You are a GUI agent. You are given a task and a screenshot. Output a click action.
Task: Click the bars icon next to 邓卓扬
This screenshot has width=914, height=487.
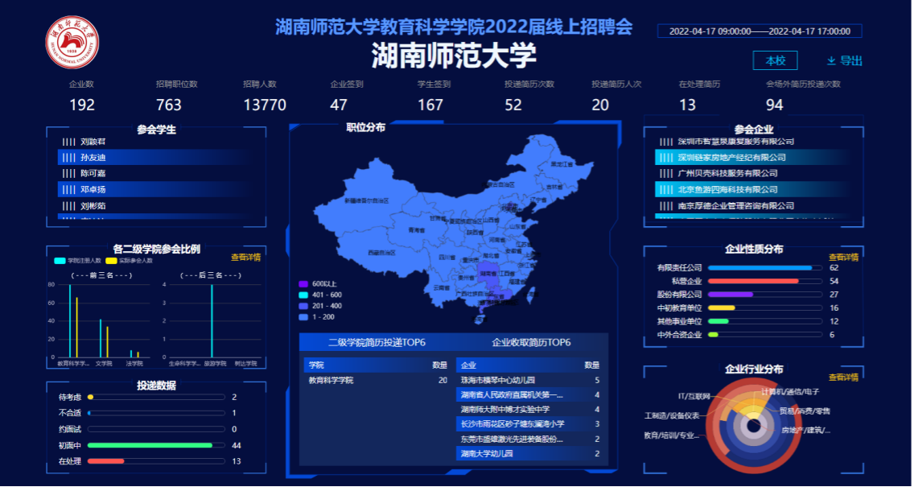pyautogui.click(x=68, y=190)
